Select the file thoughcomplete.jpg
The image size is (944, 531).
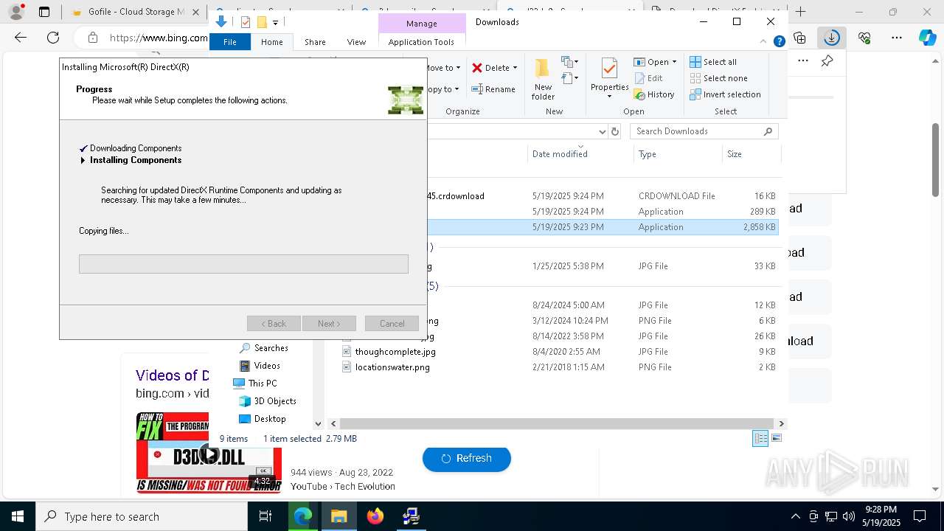pos(395,352)
